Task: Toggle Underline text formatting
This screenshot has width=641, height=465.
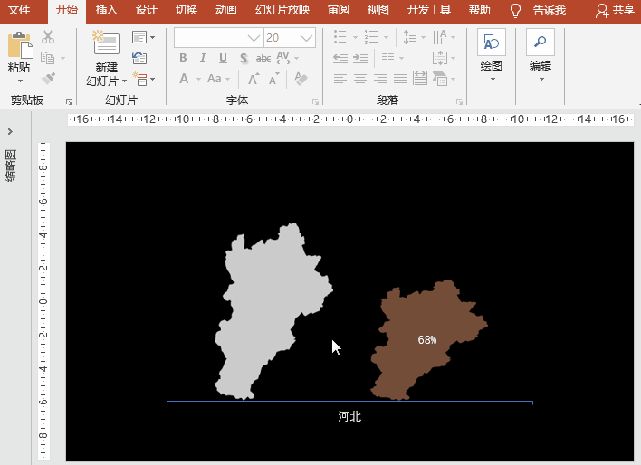Action: [224, 58]
